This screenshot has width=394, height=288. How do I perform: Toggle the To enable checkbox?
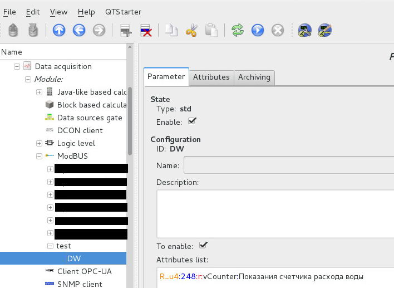point(203,245)
